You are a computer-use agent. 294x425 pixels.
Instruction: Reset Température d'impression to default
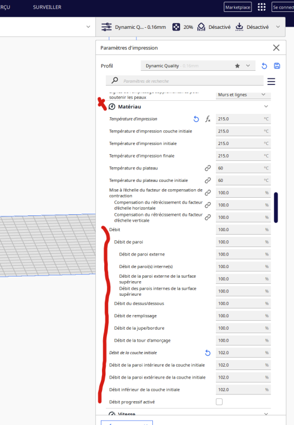(x=196, y=119)
